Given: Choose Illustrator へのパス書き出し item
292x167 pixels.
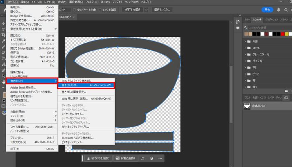Looking at the screenshot, I should coord(86,138).
